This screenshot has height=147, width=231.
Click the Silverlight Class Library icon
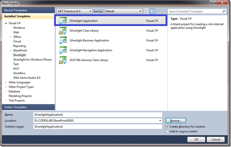[x=62, y=31]
